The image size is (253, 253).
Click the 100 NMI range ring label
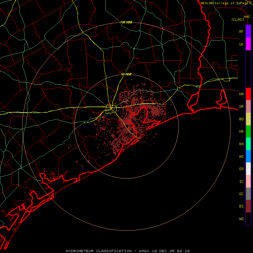coord(126,22)
